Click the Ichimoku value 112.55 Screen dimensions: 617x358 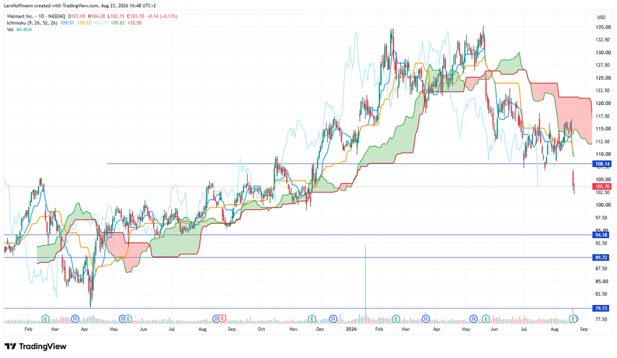click(134, 23)
